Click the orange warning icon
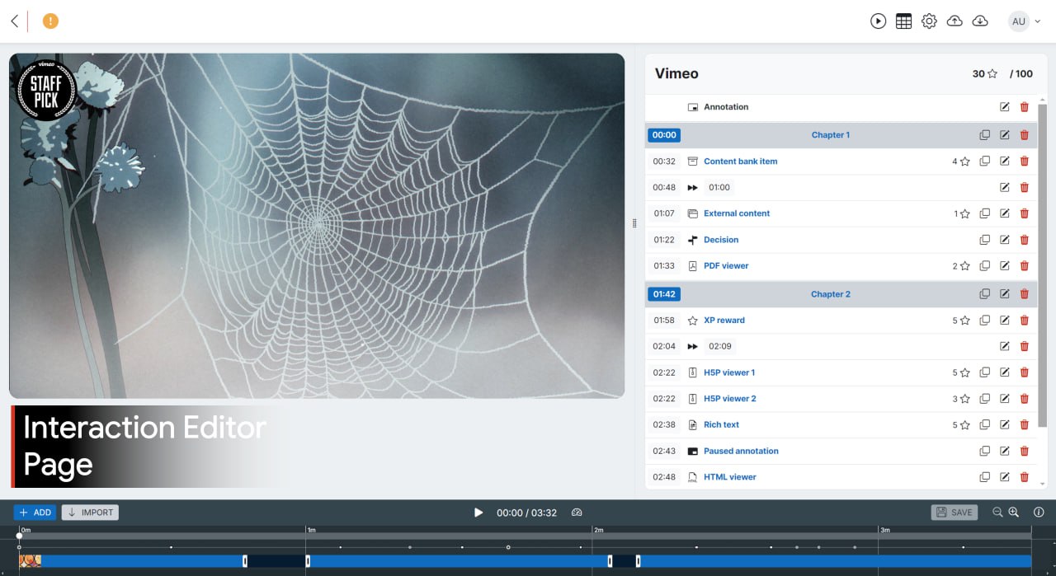 pyautogui.click(x=50, y=21)
